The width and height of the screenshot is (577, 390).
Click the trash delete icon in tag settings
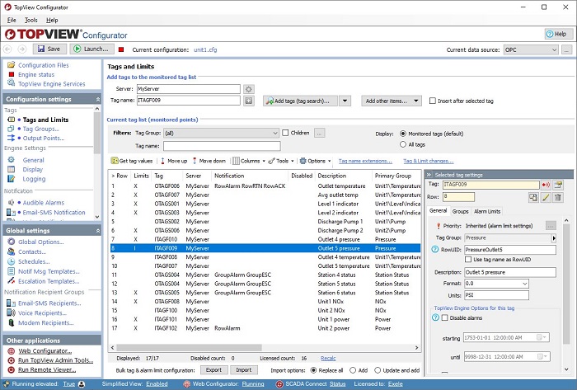558,197
